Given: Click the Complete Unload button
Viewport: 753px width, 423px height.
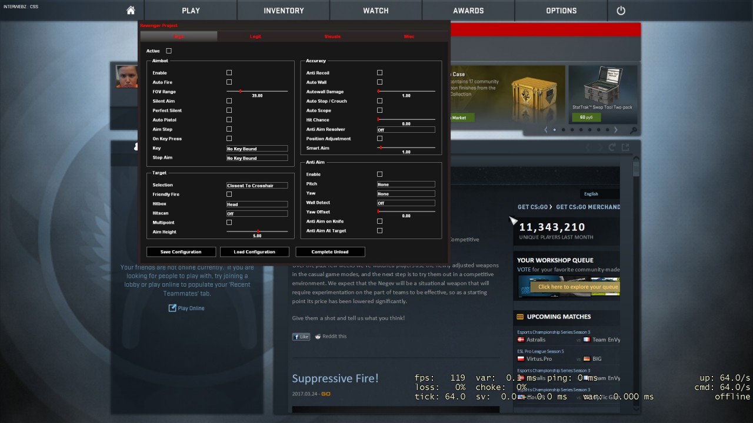Looking at the screenshot, I should coord(330,252).
